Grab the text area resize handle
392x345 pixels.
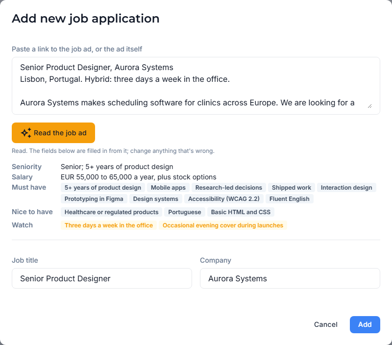(x=369, y=106)
